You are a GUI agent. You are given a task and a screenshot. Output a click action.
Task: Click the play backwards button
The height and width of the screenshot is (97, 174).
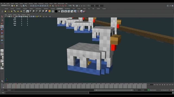(162, 85)
